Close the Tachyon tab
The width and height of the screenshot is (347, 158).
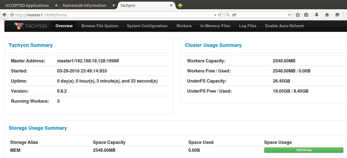(171, 5)
